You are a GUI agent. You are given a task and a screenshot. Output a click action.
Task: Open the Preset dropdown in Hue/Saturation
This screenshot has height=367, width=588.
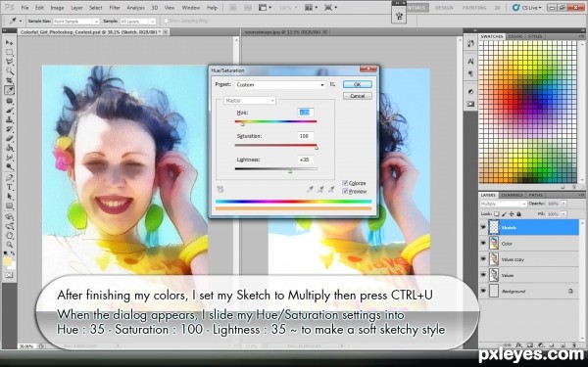(280, 84)
